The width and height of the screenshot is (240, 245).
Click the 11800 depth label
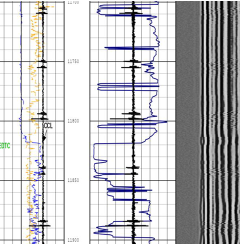(x=73, y=121)
